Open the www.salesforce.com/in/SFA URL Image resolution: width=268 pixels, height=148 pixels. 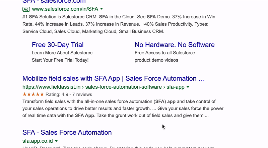click(65, 9)
